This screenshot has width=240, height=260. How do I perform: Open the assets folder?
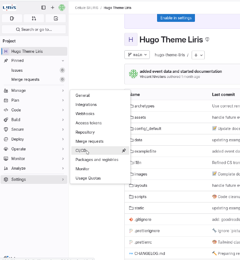140,117
